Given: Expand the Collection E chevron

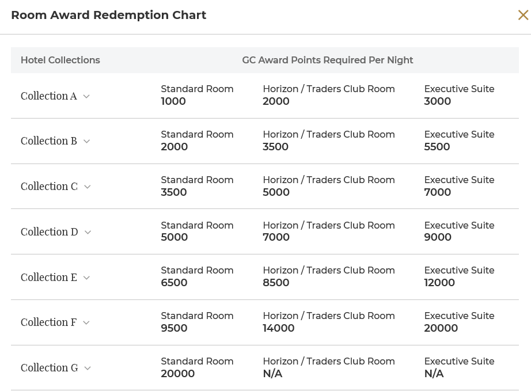Looking at the screenshot, I should (x=87, y=278).
